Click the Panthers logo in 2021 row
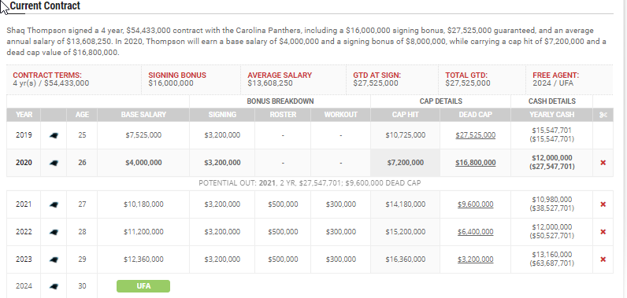The width and height of the screenshot is (627, 298). coord(54,204)
